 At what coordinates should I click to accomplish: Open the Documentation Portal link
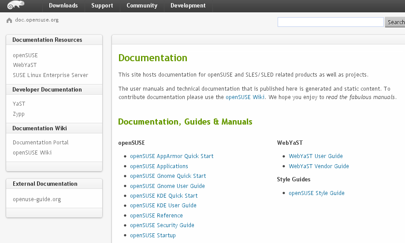coord(41,142)
